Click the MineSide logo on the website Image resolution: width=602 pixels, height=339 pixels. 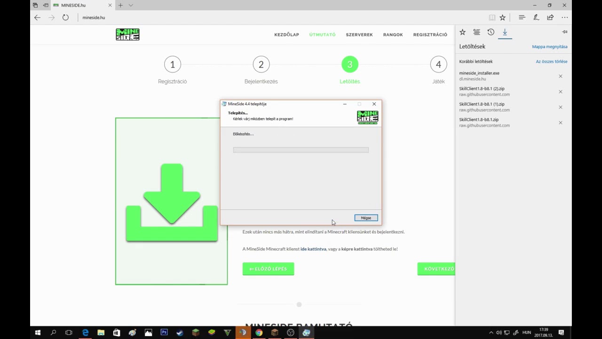coord(127,34)
